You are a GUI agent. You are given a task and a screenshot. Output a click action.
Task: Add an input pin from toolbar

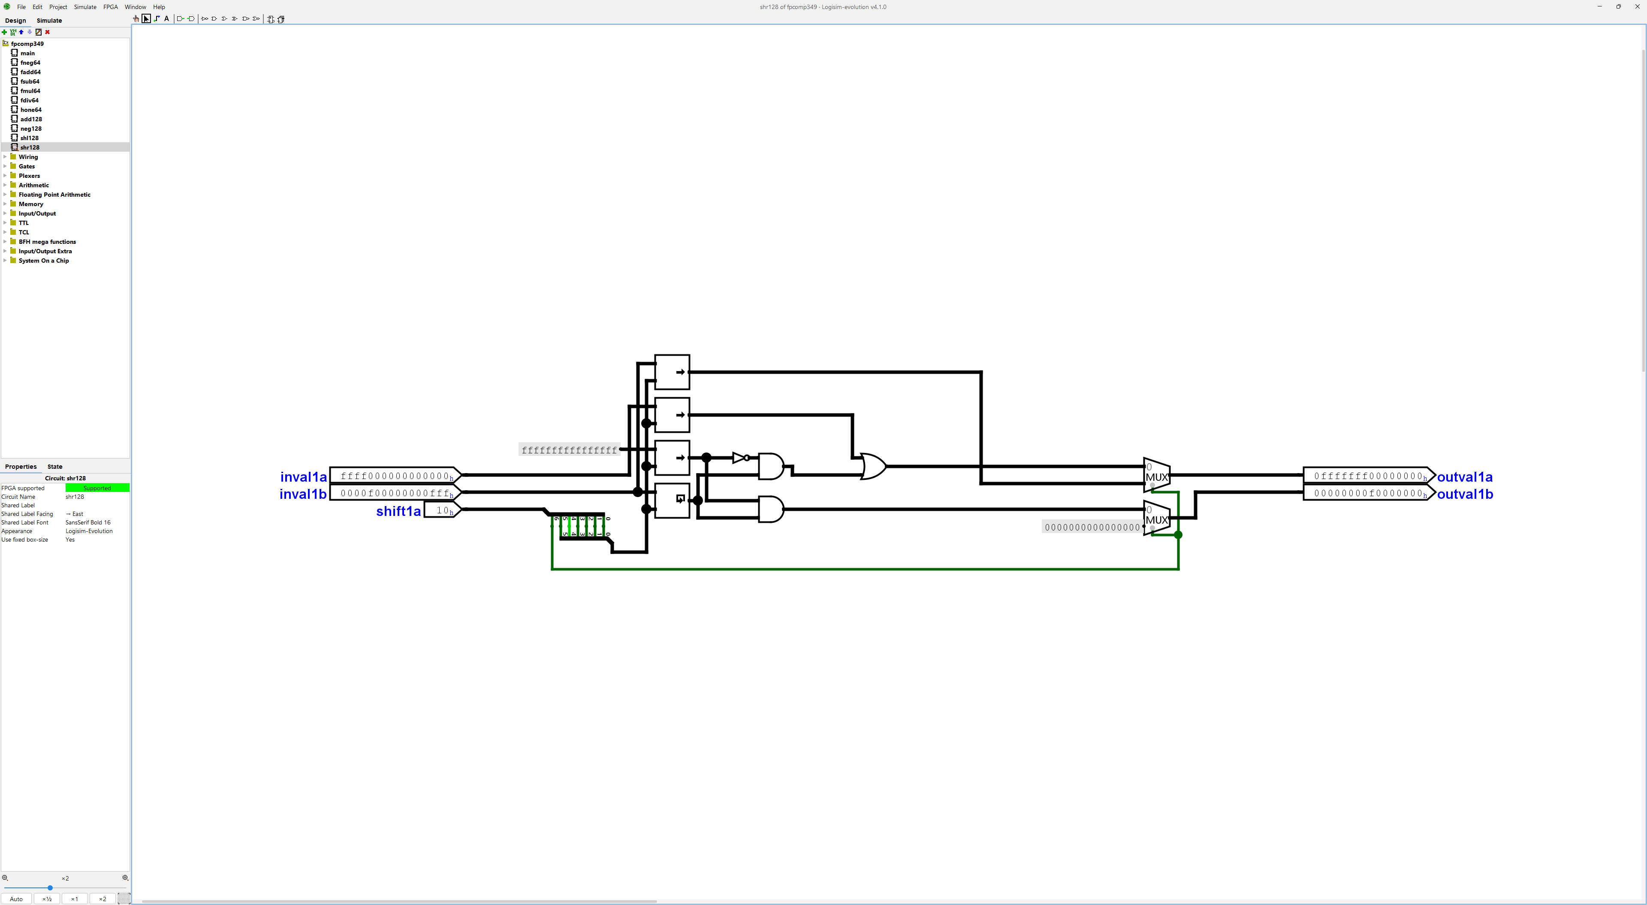point(181,19)
